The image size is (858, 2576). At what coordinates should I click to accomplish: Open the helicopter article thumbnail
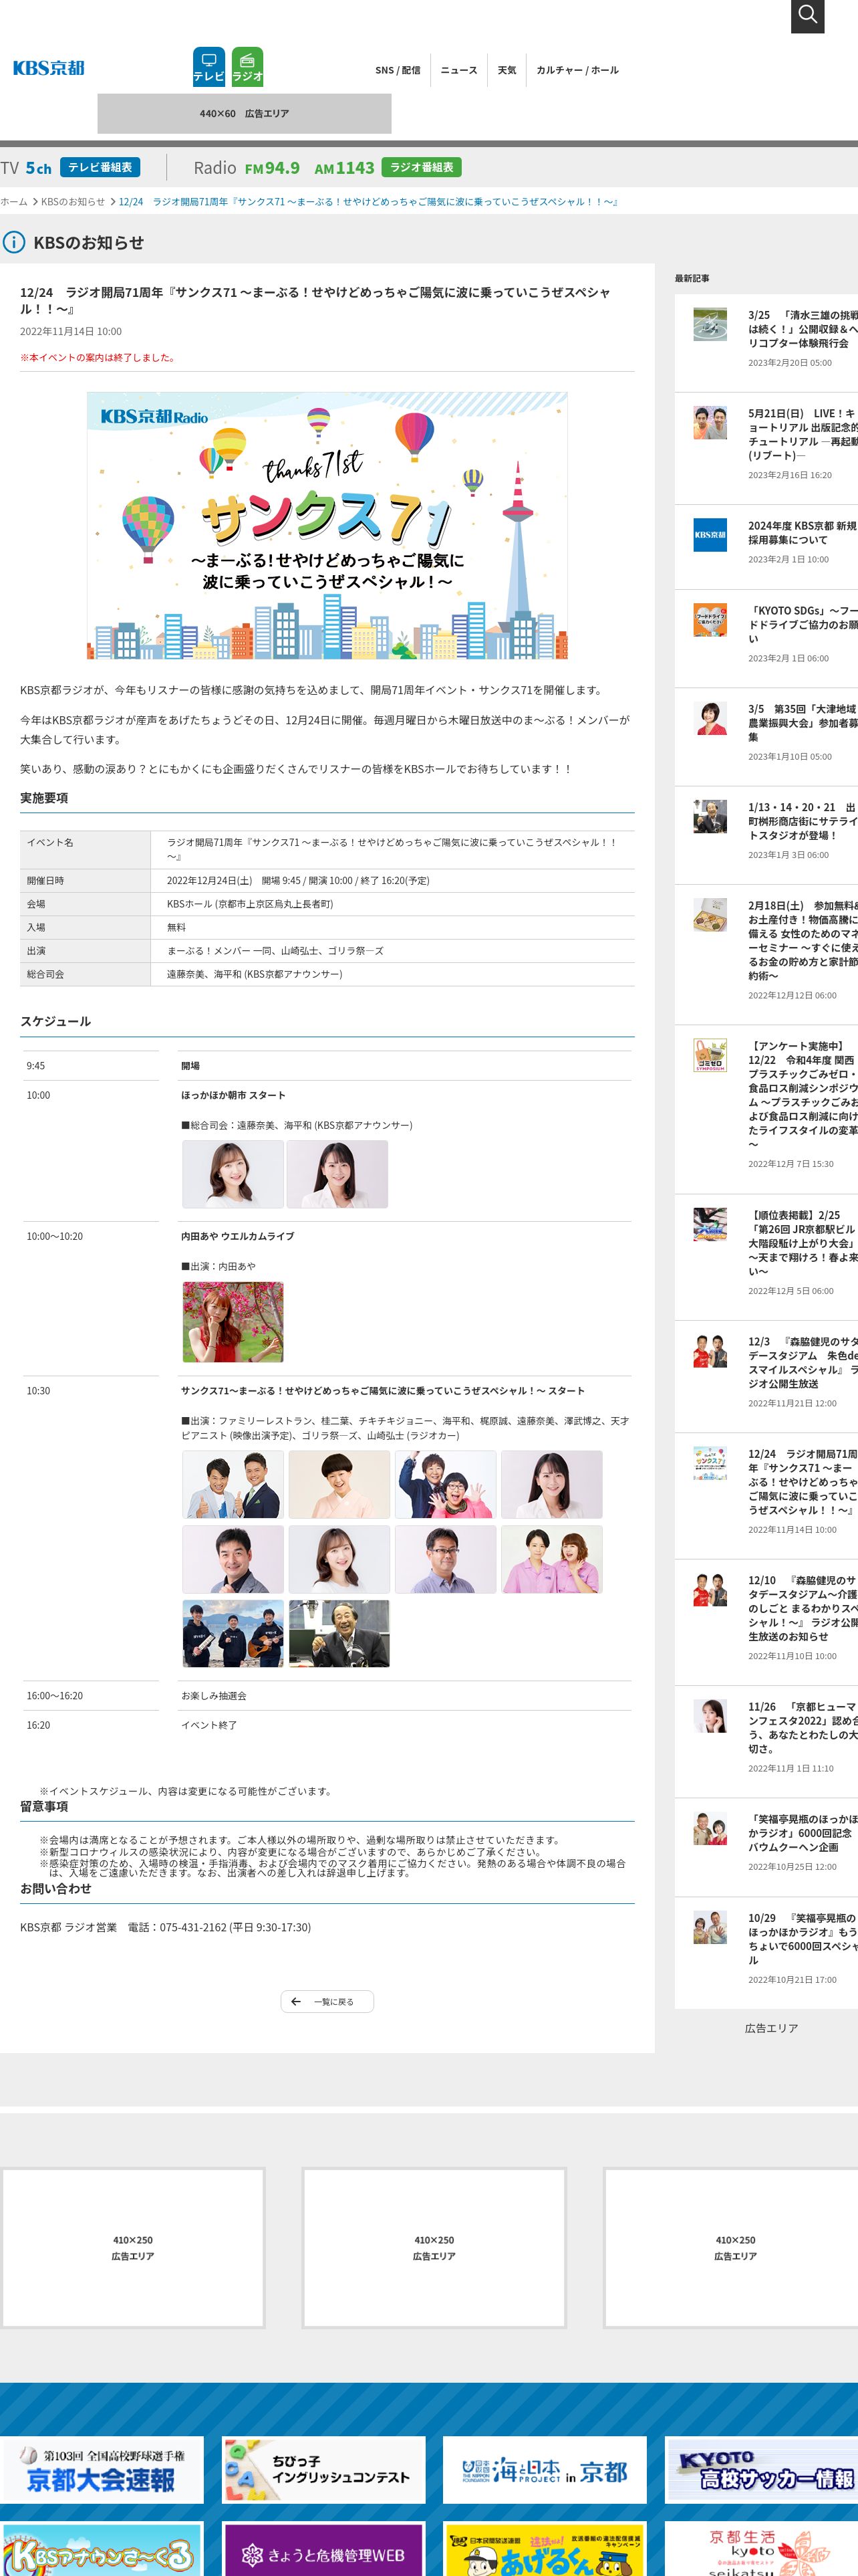(710, 324)
